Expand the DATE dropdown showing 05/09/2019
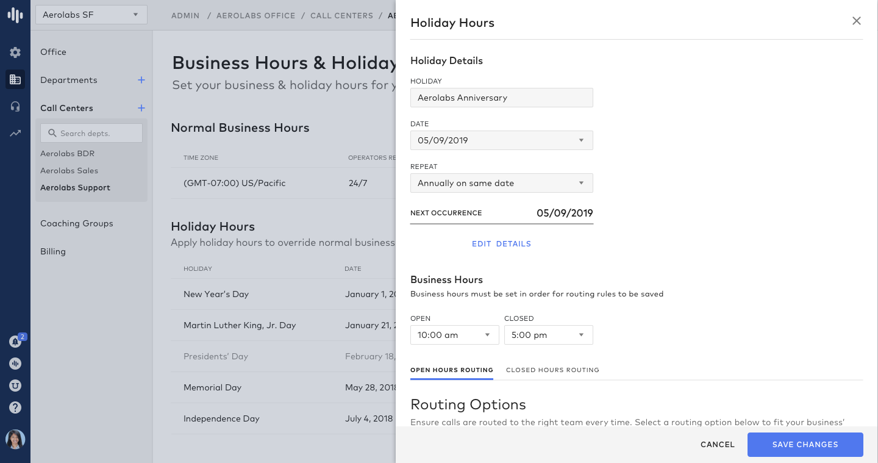878x463 pixels. tap(501, 140)
